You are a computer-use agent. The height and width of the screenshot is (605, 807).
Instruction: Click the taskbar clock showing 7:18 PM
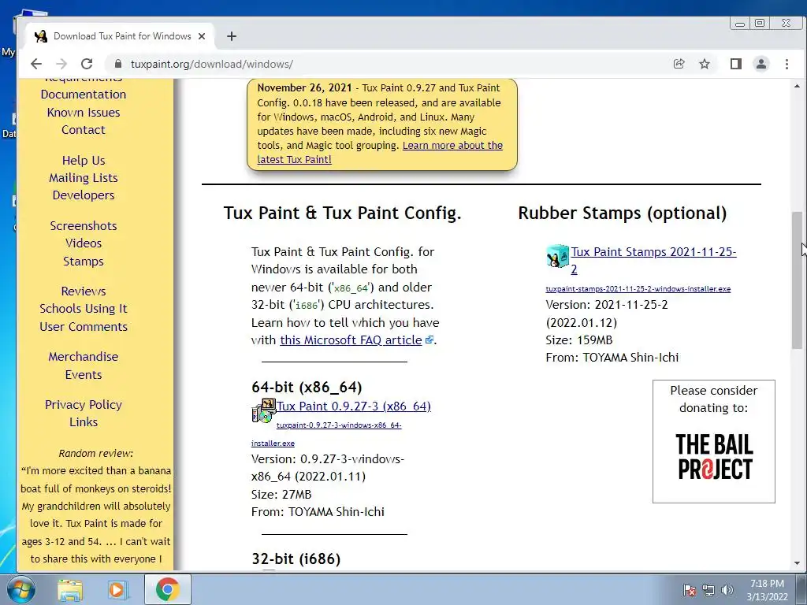767,590
